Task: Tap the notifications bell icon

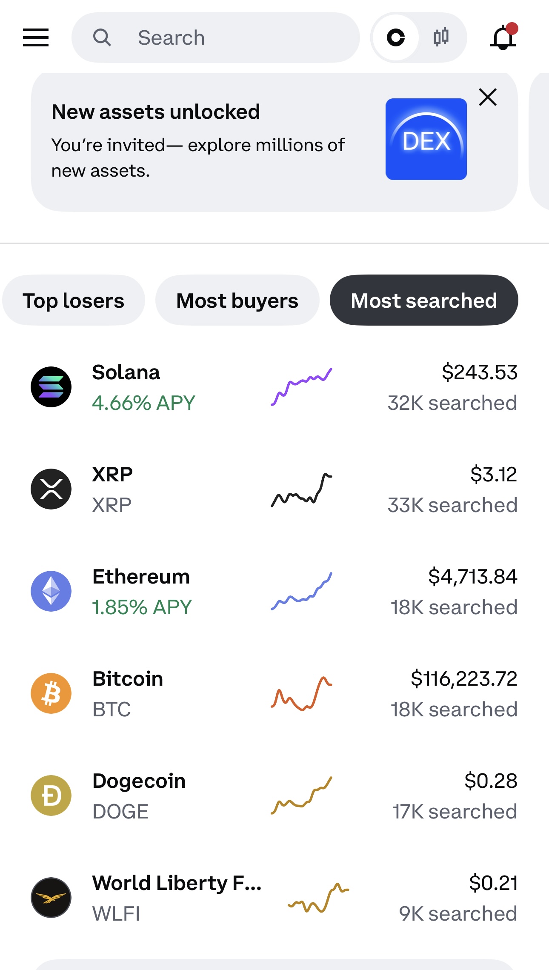Action: [503, 37]
